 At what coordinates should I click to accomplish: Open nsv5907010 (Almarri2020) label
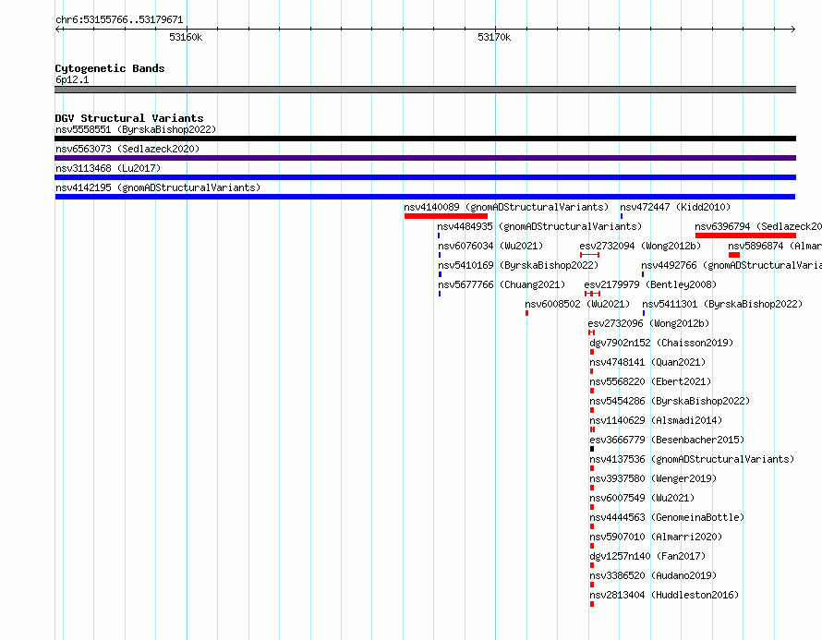point(656,537)
